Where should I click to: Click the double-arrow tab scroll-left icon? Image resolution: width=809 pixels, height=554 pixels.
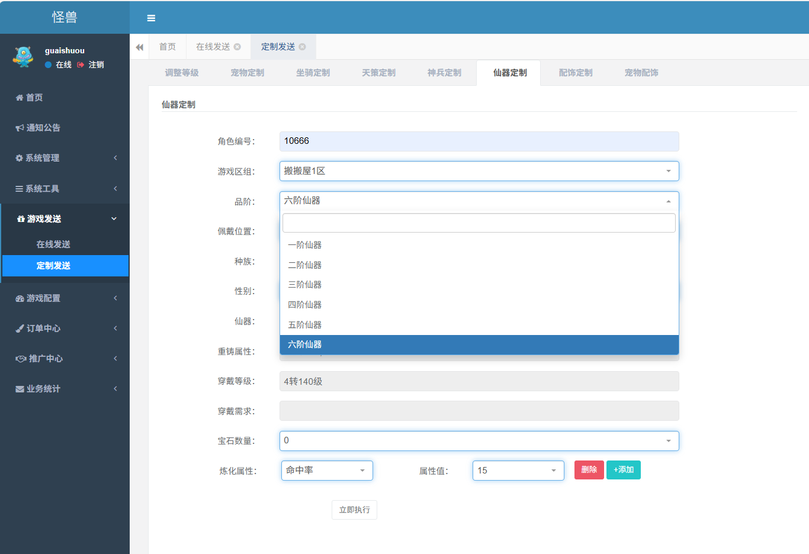pyautogui.click(x=139, y=47)
